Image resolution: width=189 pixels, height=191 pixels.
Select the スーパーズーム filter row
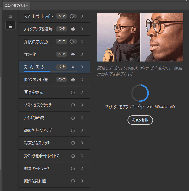pyautogui.click(x=54, y=67)
